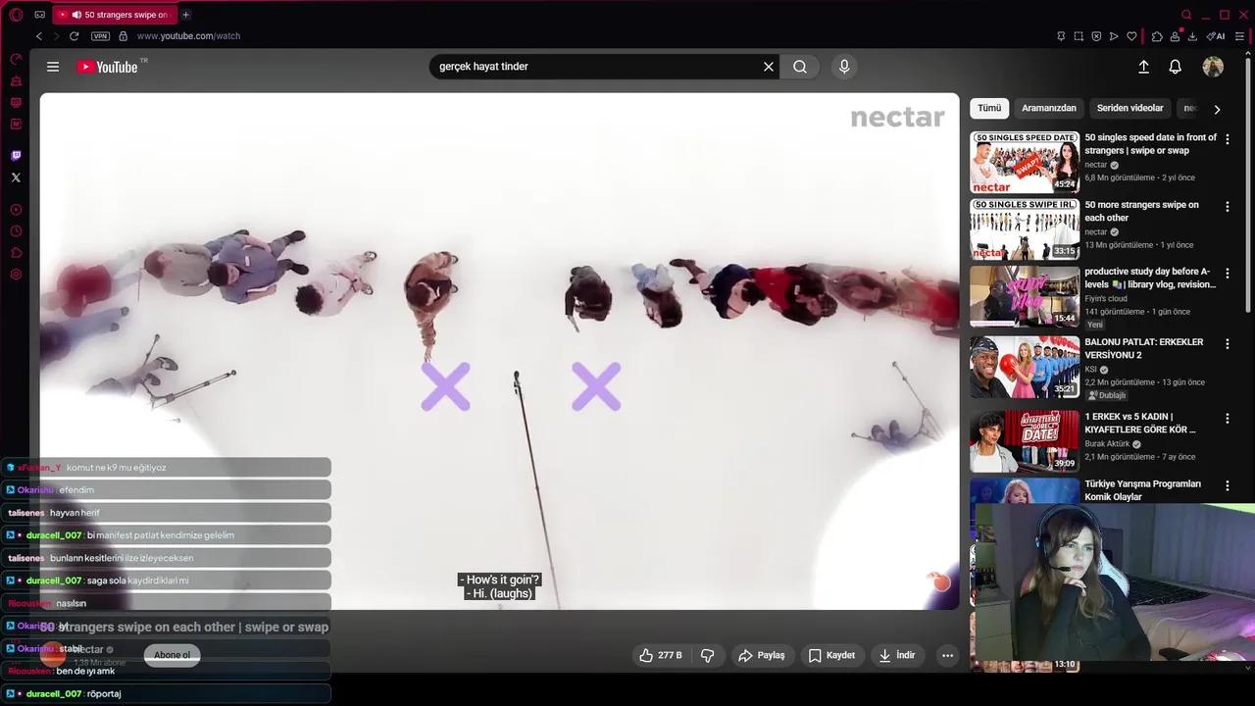
Task: Take a snapshot with toolbar icon
Action: [x=1079, y=36]
